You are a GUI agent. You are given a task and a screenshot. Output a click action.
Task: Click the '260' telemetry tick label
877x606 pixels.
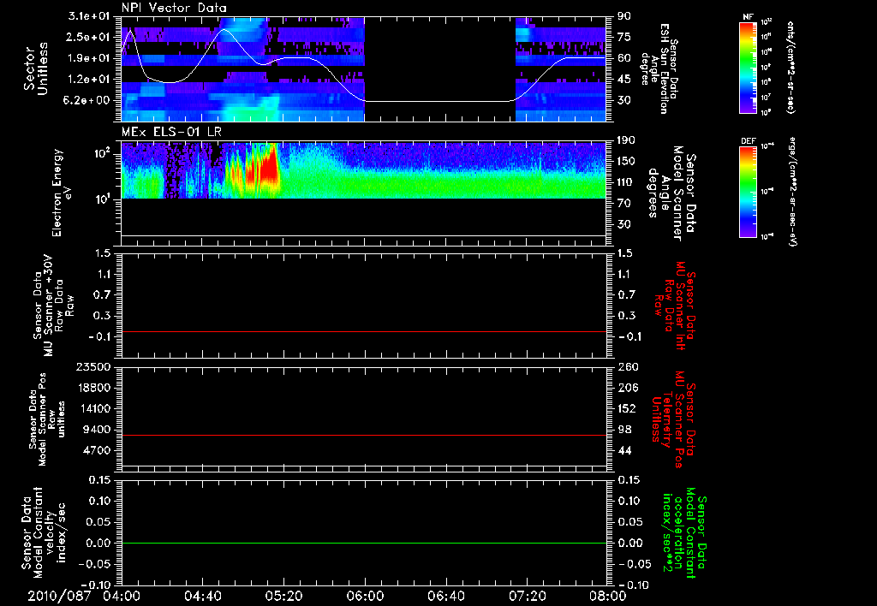627,367
